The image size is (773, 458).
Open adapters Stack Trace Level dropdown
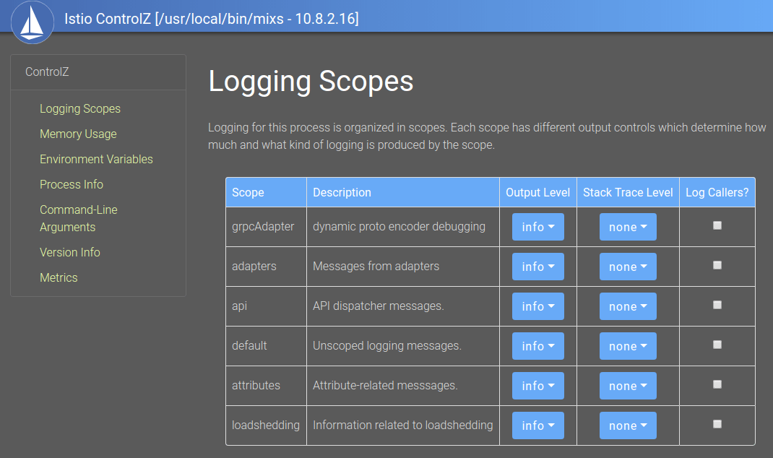pyautogui.click(x=627, y=267)
